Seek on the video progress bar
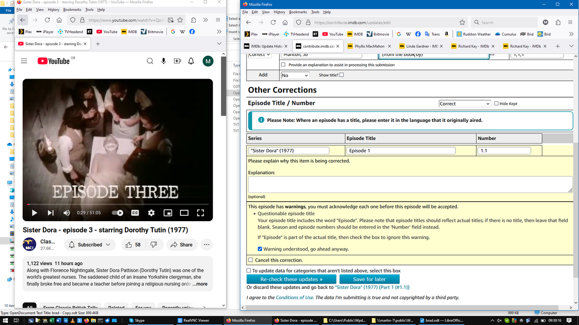579x325 pixels. (118, 204)
